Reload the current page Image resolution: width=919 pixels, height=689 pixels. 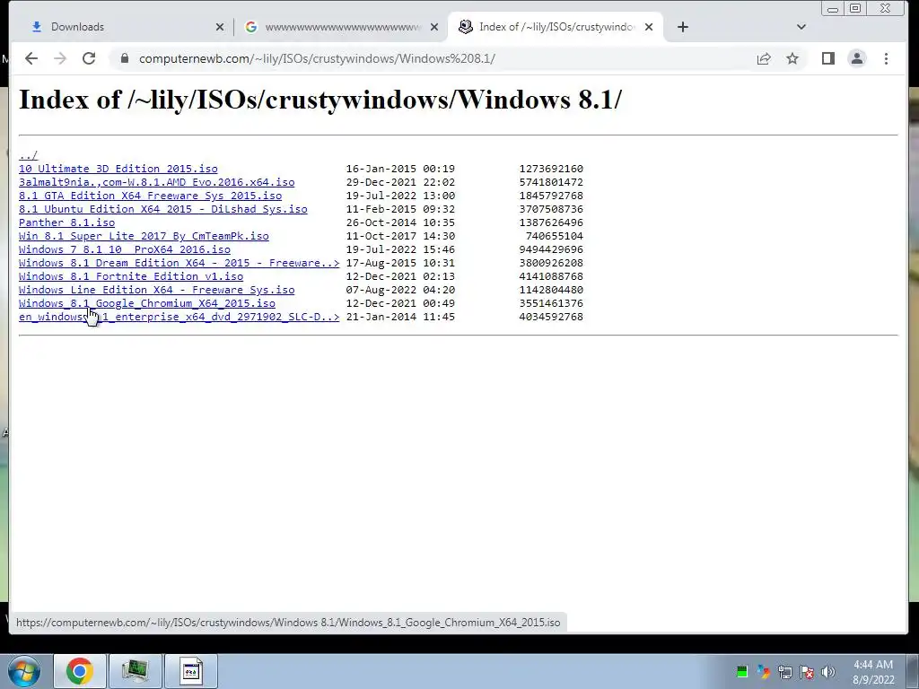click(x=89, y=58)
